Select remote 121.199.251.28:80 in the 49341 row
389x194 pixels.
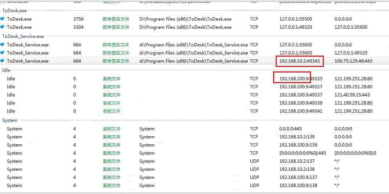click(353, 111)
